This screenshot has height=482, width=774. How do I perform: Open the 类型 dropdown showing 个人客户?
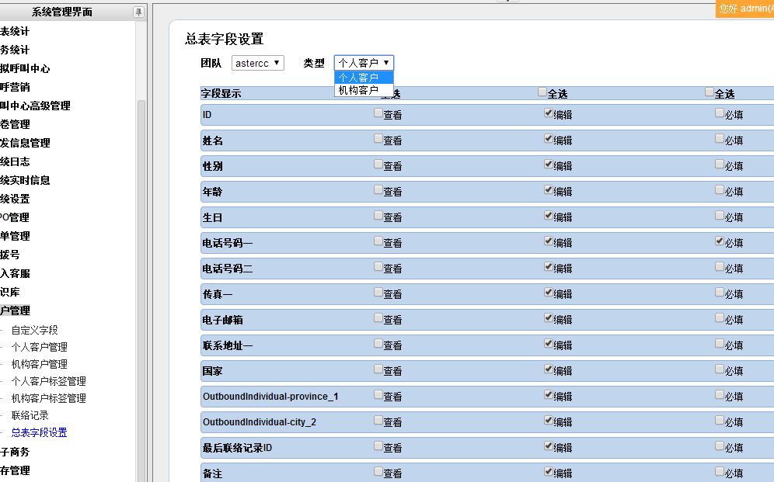[x=364, y=63]
